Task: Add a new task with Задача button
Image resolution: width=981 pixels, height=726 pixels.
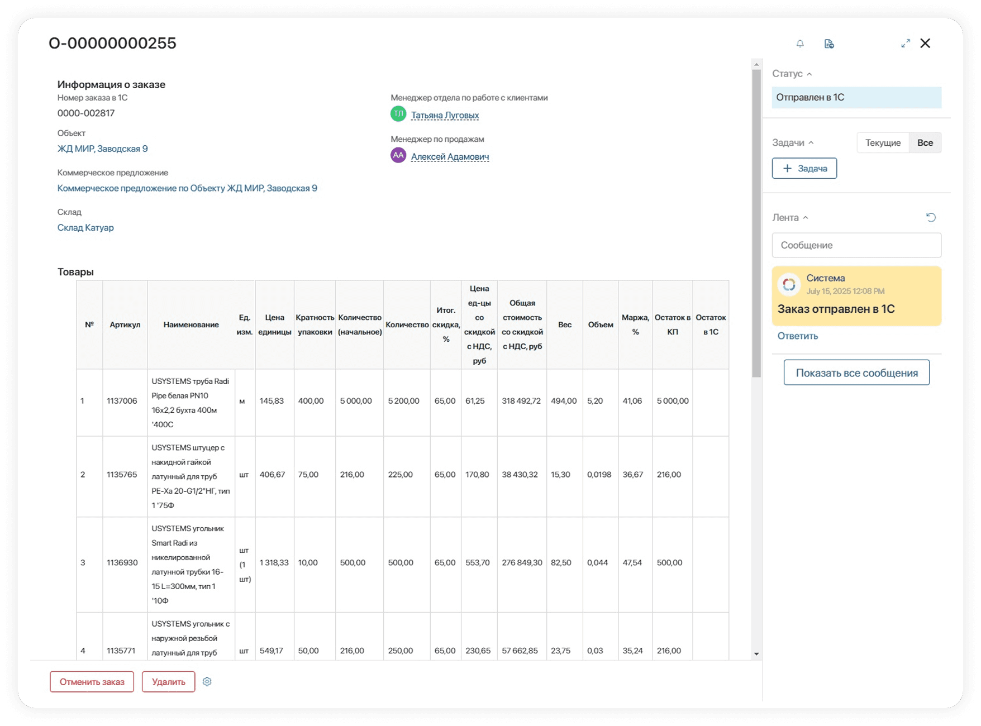Action: tap(804, 169)
